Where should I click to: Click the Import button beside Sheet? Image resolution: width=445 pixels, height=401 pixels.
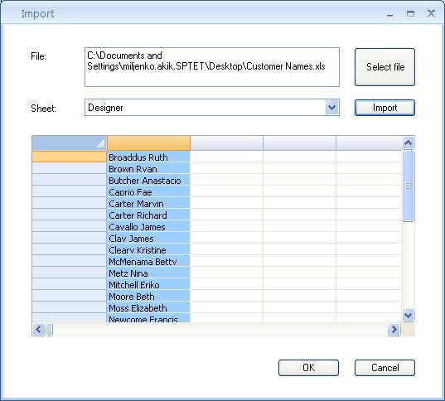(385, 108)
